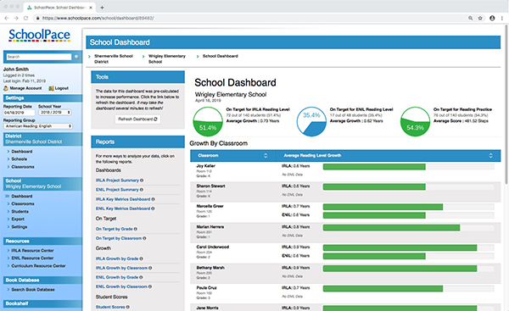Open Export in sidebar
509x311 pixels.
coord(18,219)
